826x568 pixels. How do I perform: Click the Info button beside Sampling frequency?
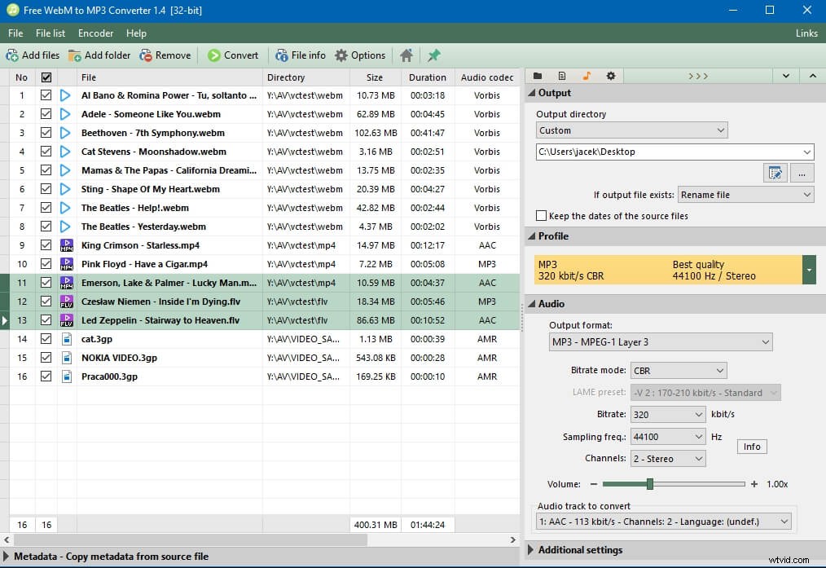(x=751, y=446)
